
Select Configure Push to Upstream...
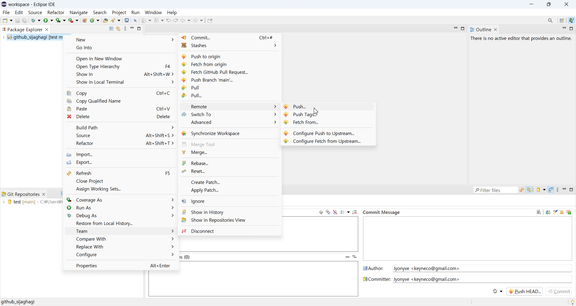[x=328, y=133]
